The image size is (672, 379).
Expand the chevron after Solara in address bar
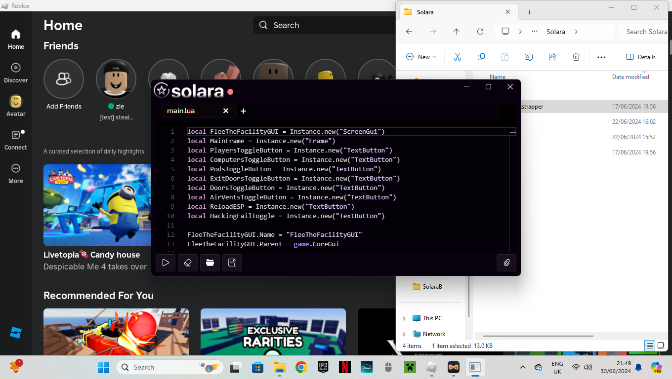point(576,32)
